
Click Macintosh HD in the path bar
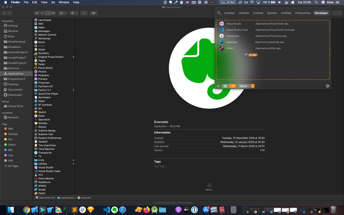[x=45, y=198]
